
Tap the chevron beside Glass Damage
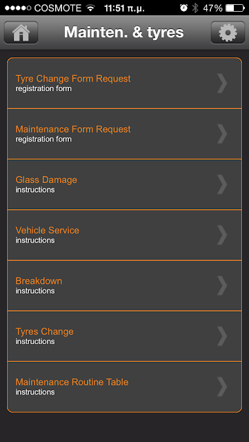pos(222,184)
